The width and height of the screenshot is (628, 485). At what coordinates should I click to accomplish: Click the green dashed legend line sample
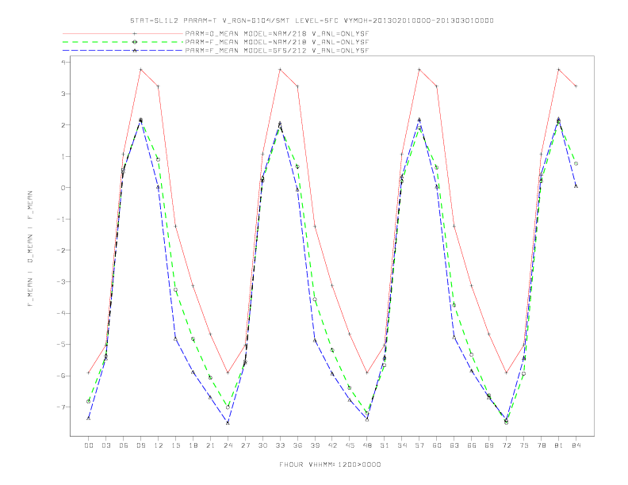123,42
